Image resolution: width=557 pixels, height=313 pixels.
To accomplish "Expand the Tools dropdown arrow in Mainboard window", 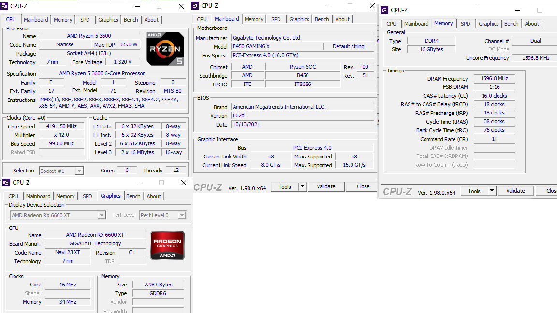I will [302, 186].
